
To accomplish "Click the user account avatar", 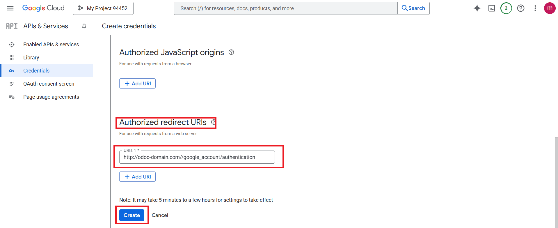I will [x=550, y=8].
